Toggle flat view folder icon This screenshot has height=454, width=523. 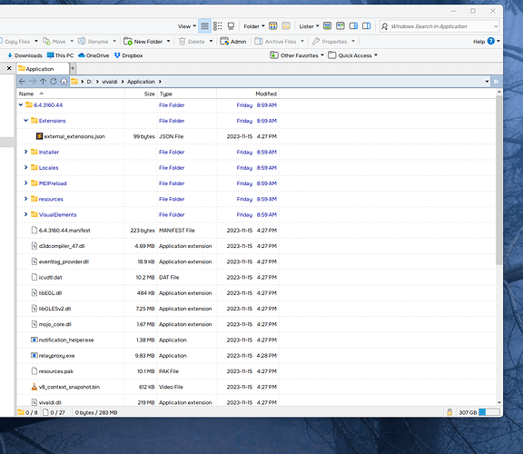point(272,26)
